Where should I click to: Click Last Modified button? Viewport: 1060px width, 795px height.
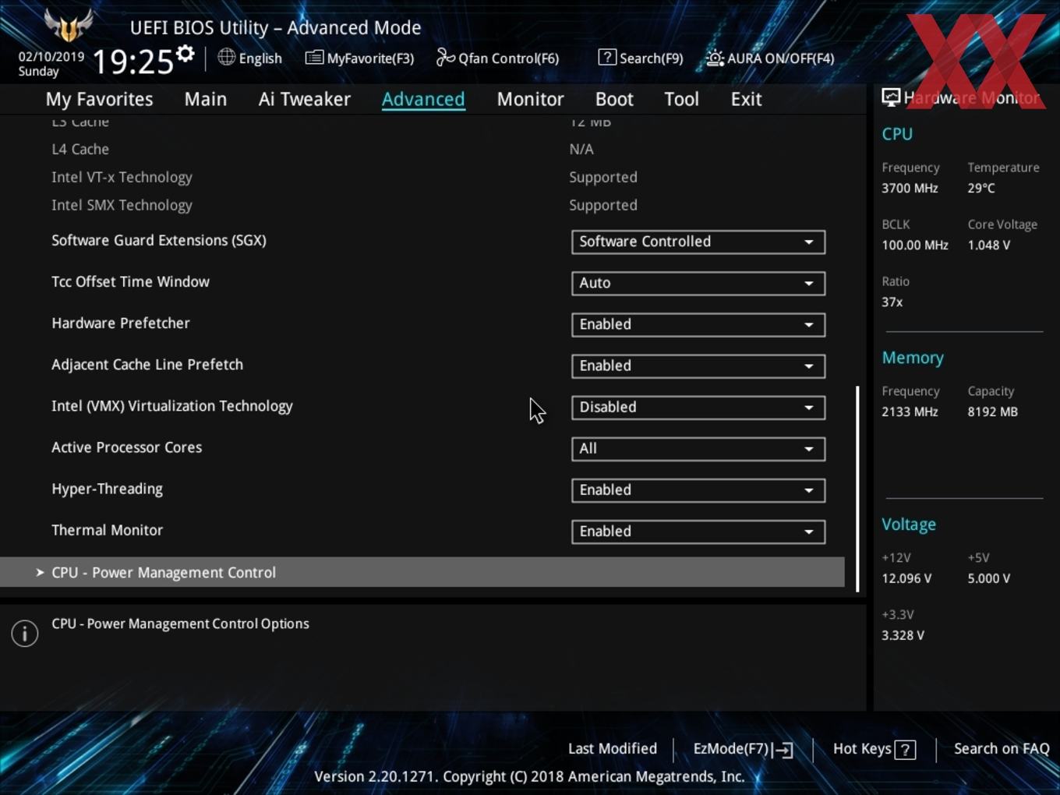tap(613, 748)
